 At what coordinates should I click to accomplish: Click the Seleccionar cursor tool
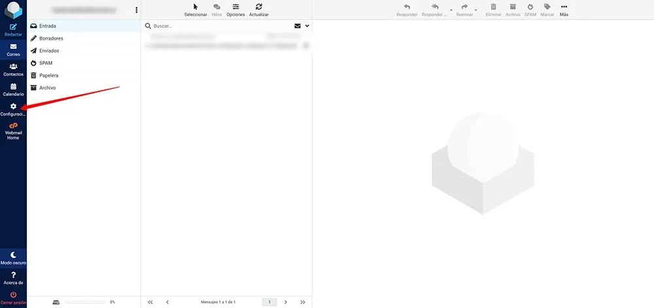[x=196, y=10]
